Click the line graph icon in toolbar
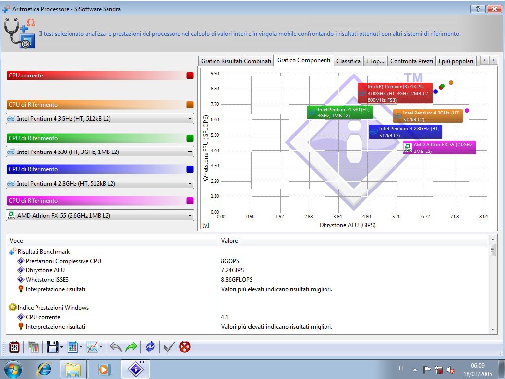 tap(92, 347)
